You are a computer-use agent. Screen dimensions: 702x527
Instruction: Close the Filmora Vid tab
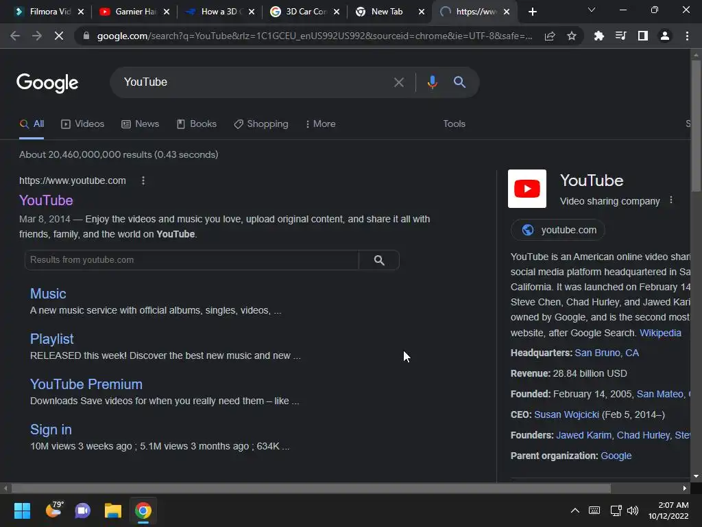81,12
